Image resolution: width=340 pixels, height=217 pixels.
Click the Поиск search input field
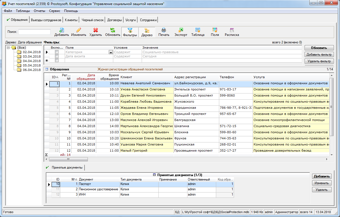pyautogui.click(x=34, y=32)
